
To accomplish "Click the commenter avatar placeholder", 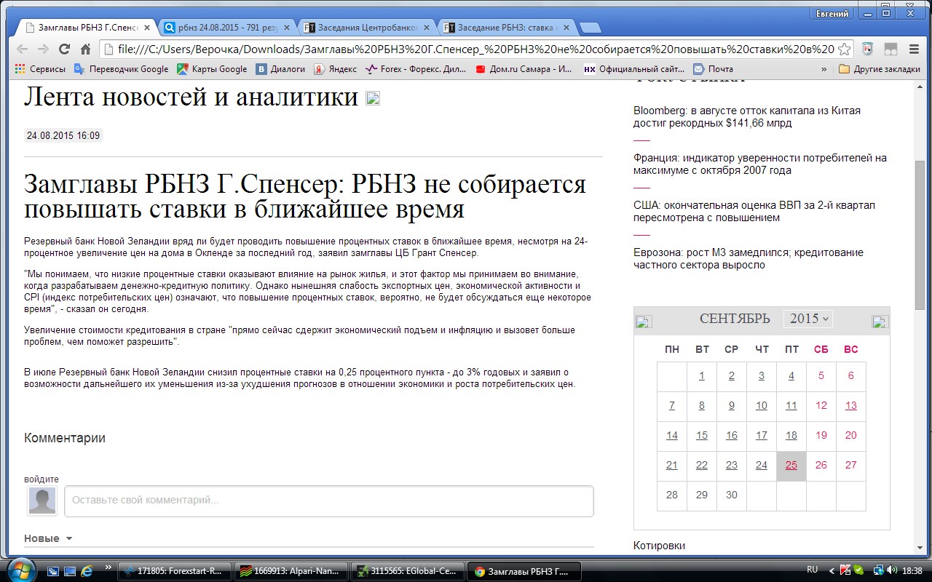I will tap(42, 501).
